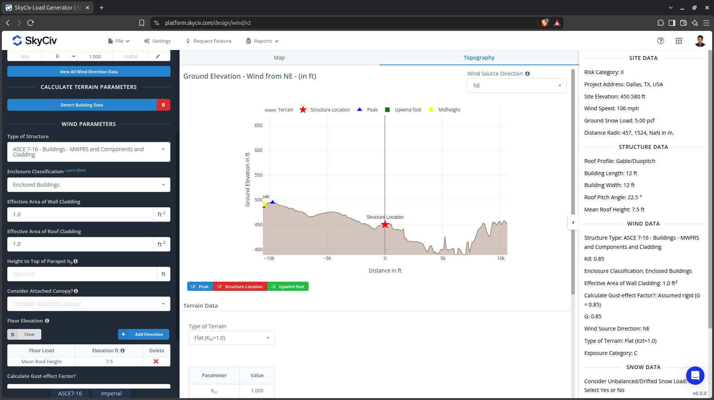The width and height of the screenshot is (714, 400).
Task: Open the chat support bubble
Action: point(695,376)
